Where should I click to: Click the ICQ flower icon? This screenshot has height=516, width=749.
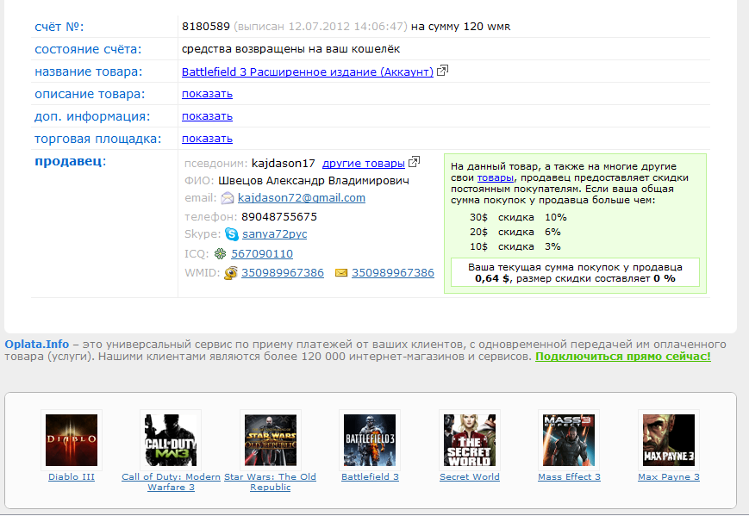220,253
